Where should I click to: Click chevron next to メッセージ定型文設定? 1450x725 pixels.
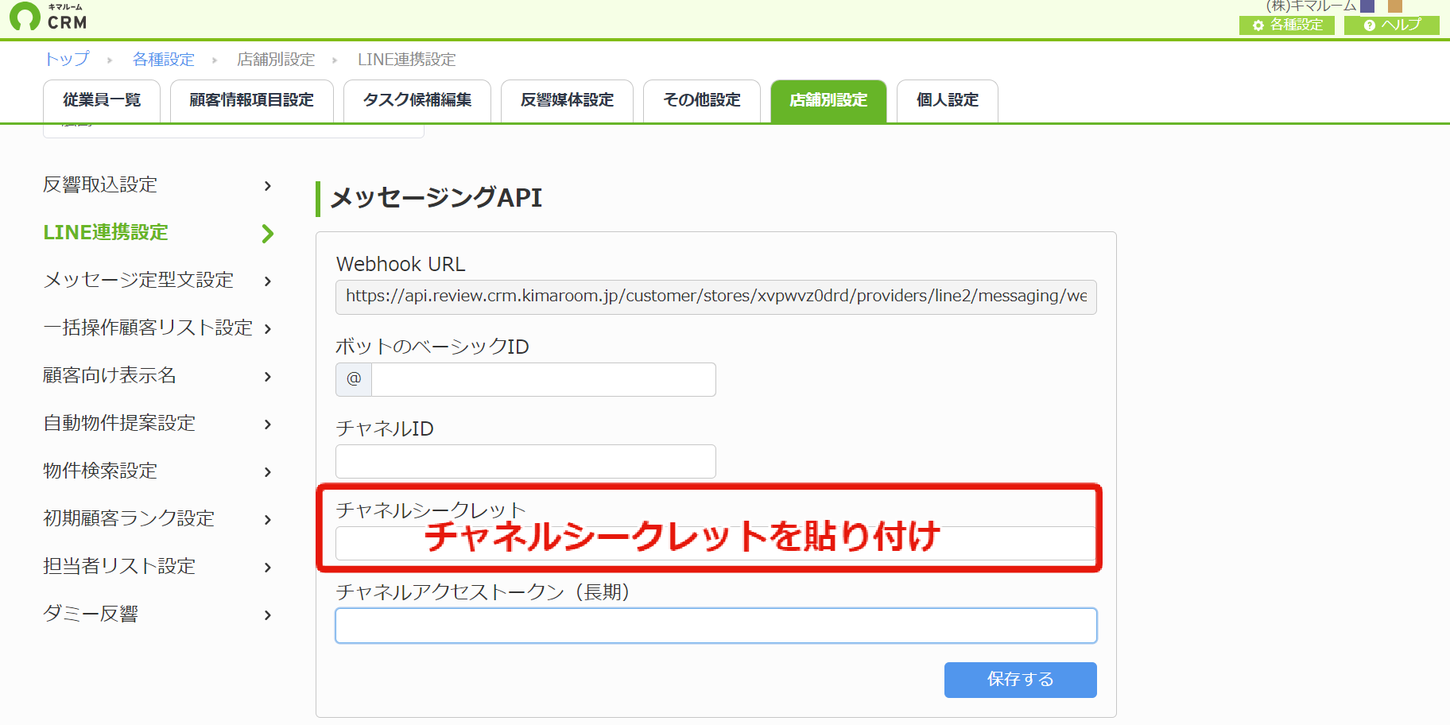[268, 281]
